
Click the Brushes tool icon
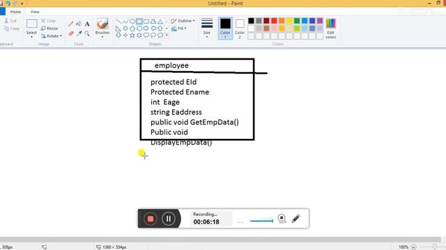[x=102, y=24]
